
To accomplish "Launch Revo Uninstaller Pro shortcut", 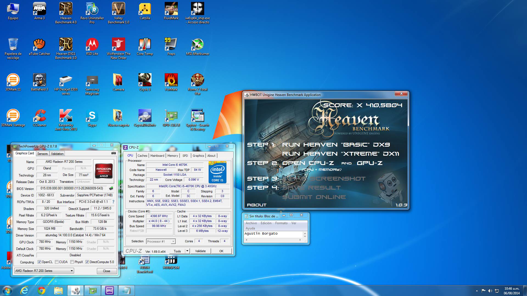I will point(92,13).
